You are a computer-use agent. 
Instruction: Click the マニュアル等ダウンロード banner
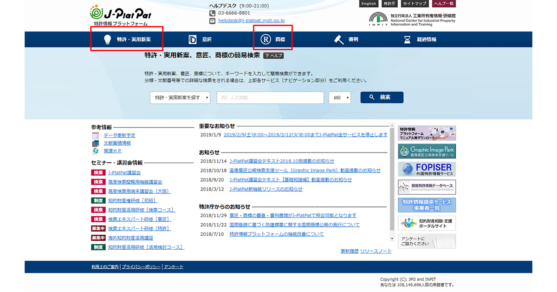tap(427, 133)
